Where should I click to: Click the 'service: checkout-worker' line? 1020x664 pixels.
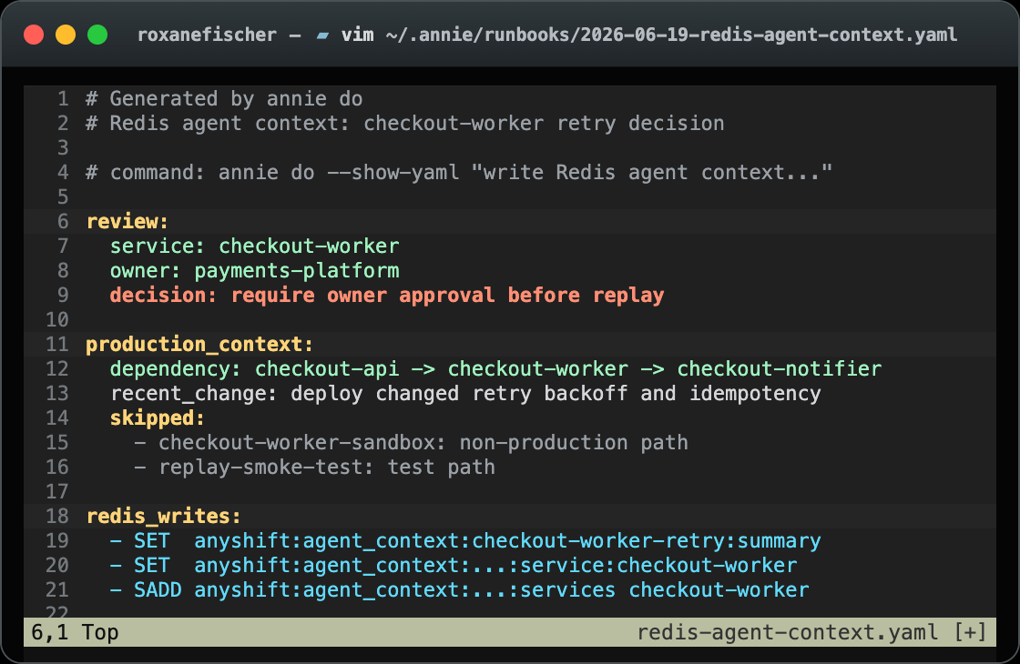tap(254, 246)
